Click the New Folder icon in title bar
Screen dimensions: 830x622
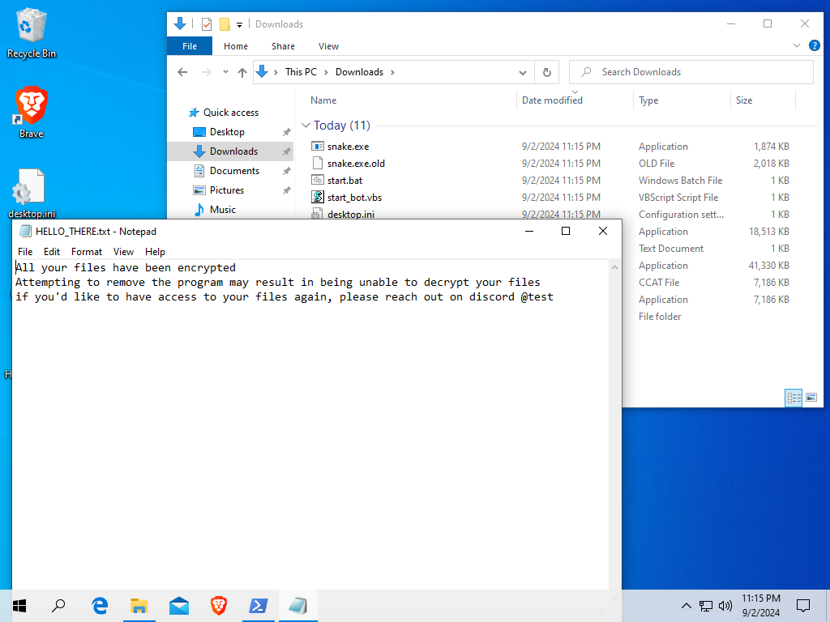pyautogui.click(x=225, y=24)
